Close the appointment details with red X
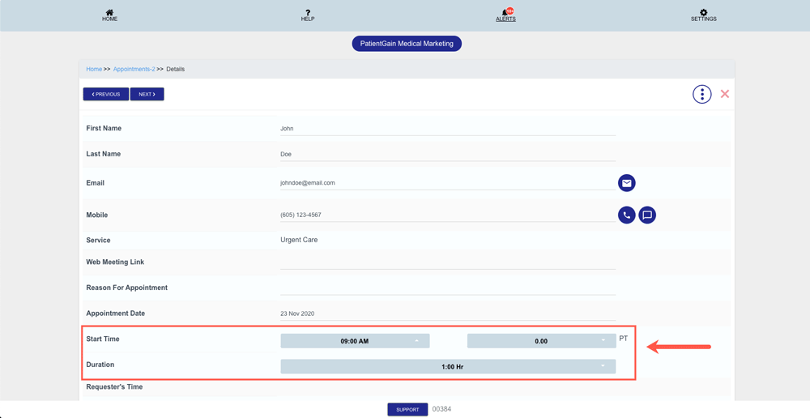 click(725, 94)
